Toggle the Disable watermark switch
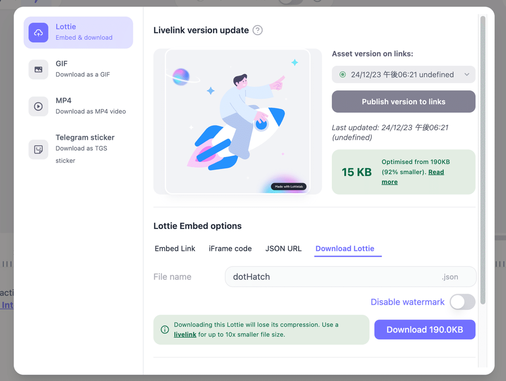 click(462, 302)
